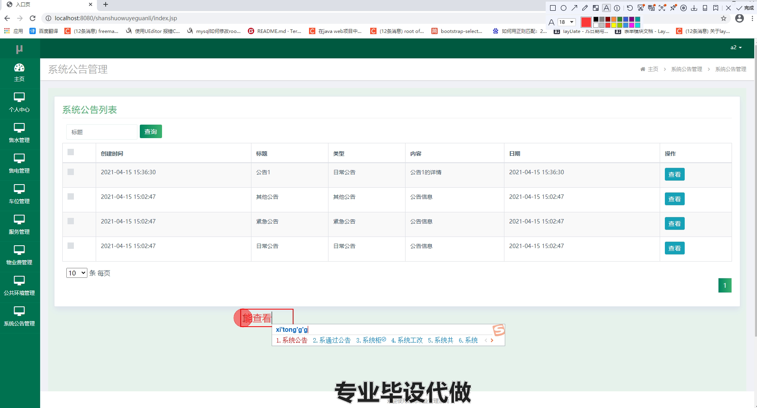
Task: Open 系统公告管理 in the sidebar
Action: tap(19, 317)
